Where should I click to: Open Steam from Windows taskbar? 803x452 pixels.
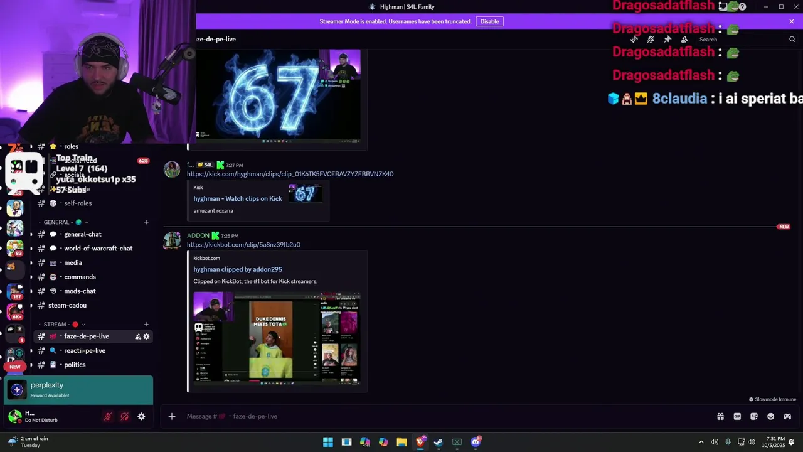(x=439, y=442)
